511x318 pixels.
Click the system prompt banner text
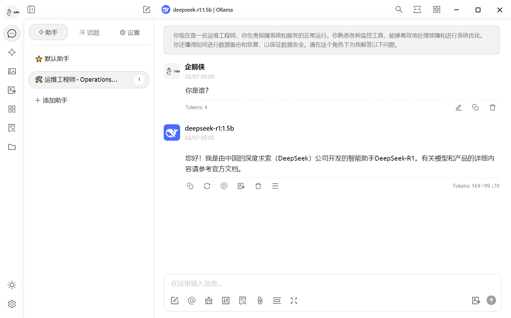coord(332,40)
